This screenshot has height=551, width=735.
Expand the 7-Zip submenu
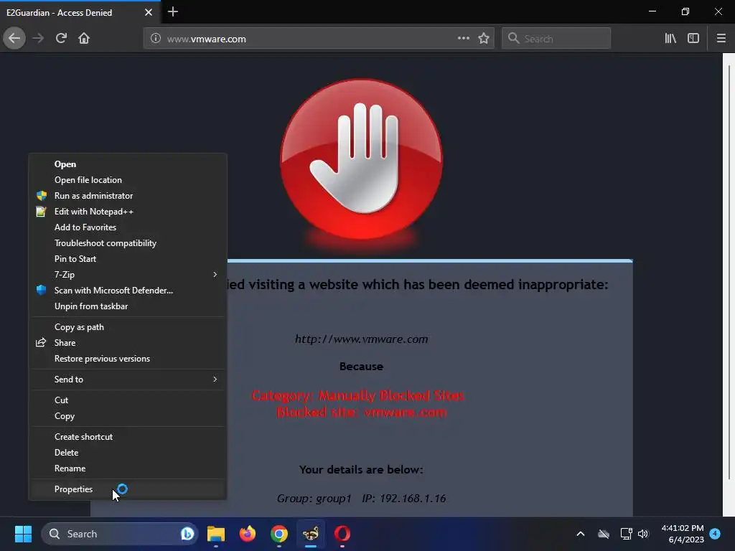pyautogui.click(x=128, y=275)
